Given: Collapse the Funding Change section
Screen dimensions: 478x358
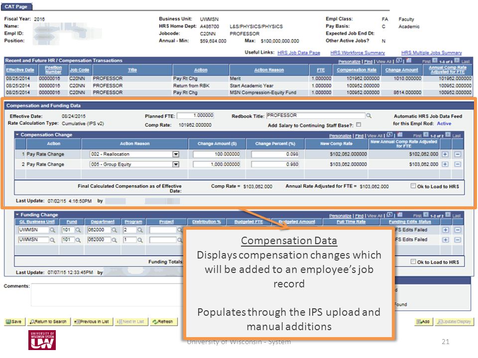Looking at the screenshot, I should (x=17, y=215).
